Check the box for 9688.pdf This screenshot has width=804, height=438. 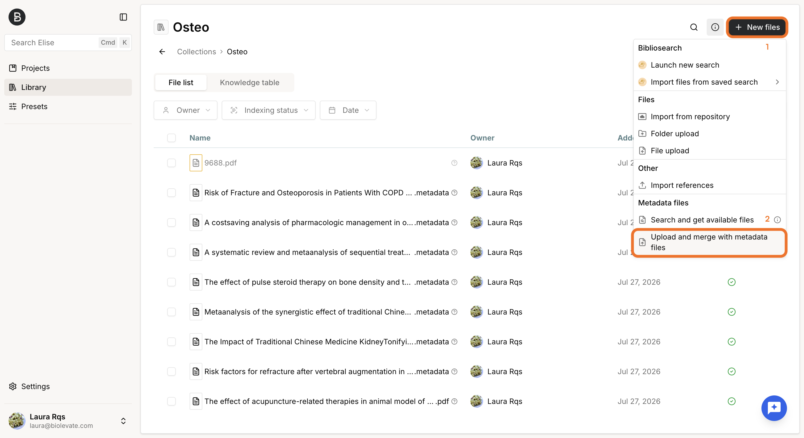171,163
